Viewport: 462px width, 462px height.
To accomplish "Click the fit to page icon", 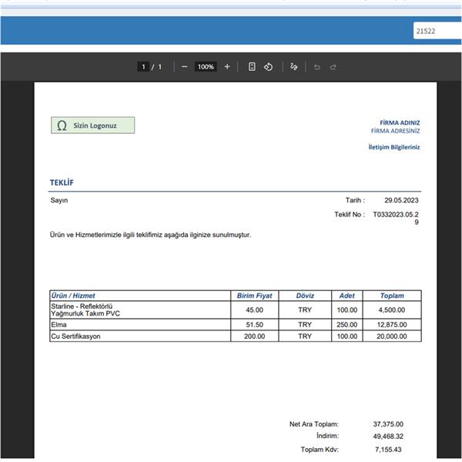I will 252,67.
